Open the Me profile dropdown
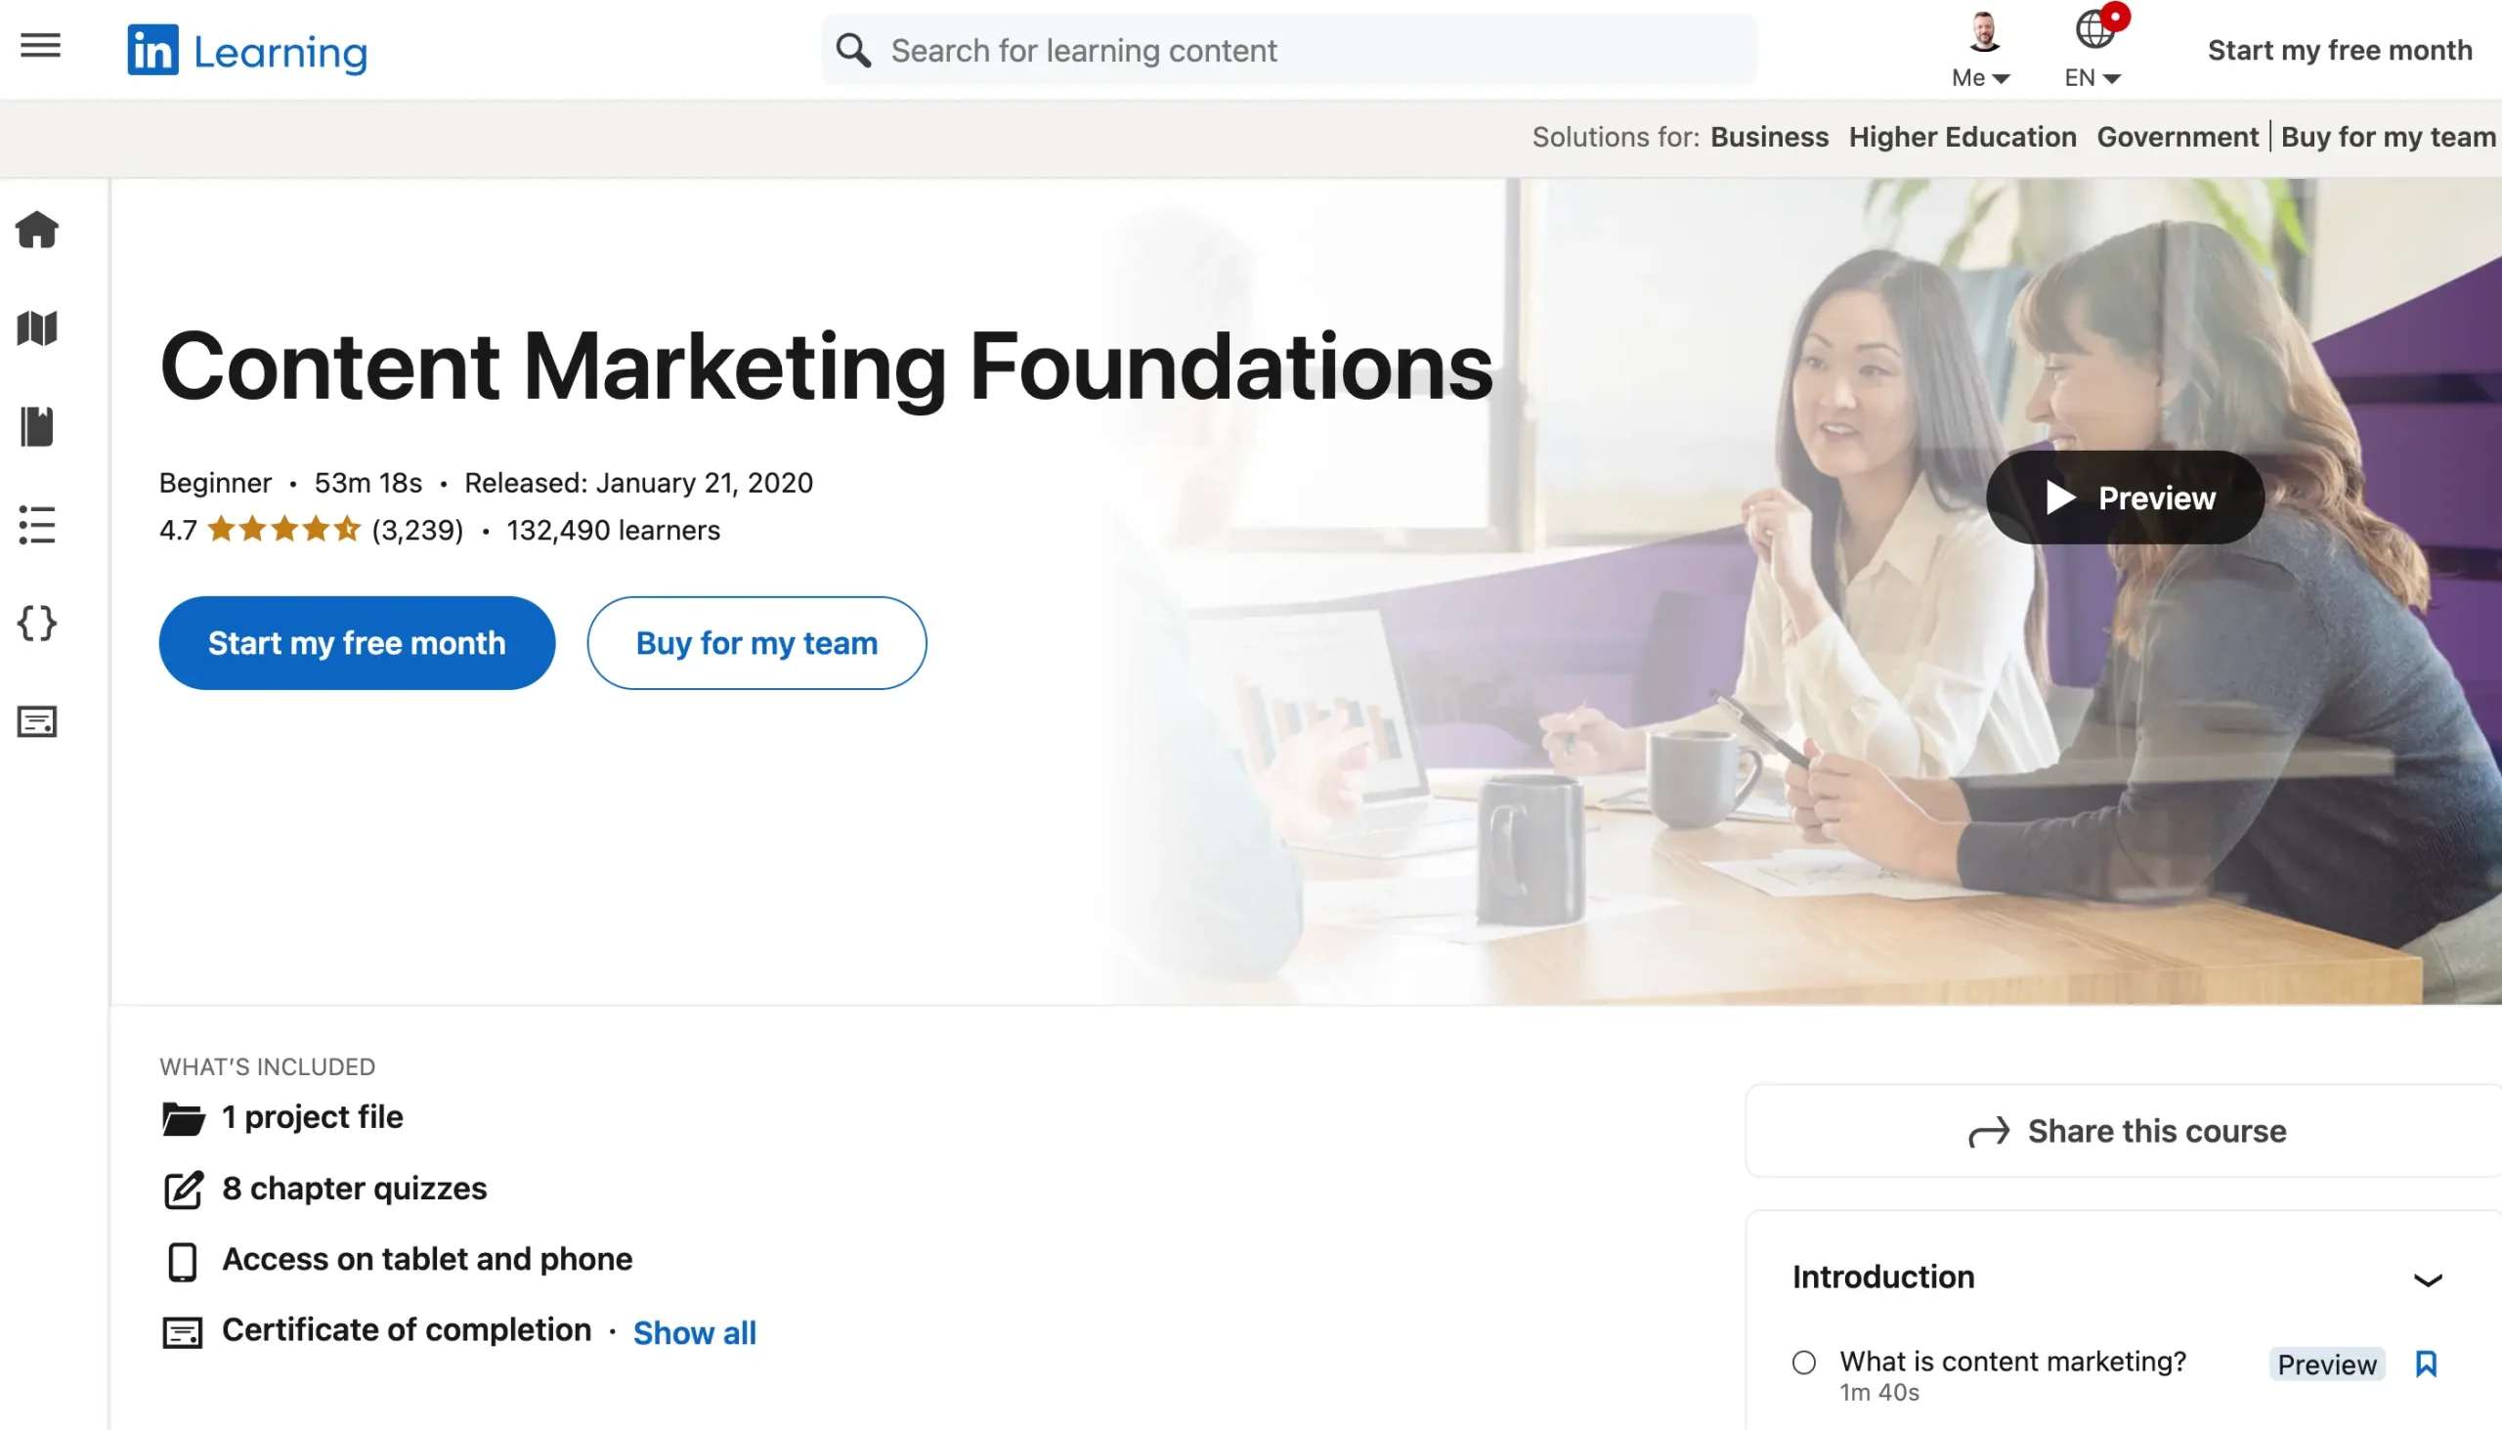 (x=1982, y=49)
